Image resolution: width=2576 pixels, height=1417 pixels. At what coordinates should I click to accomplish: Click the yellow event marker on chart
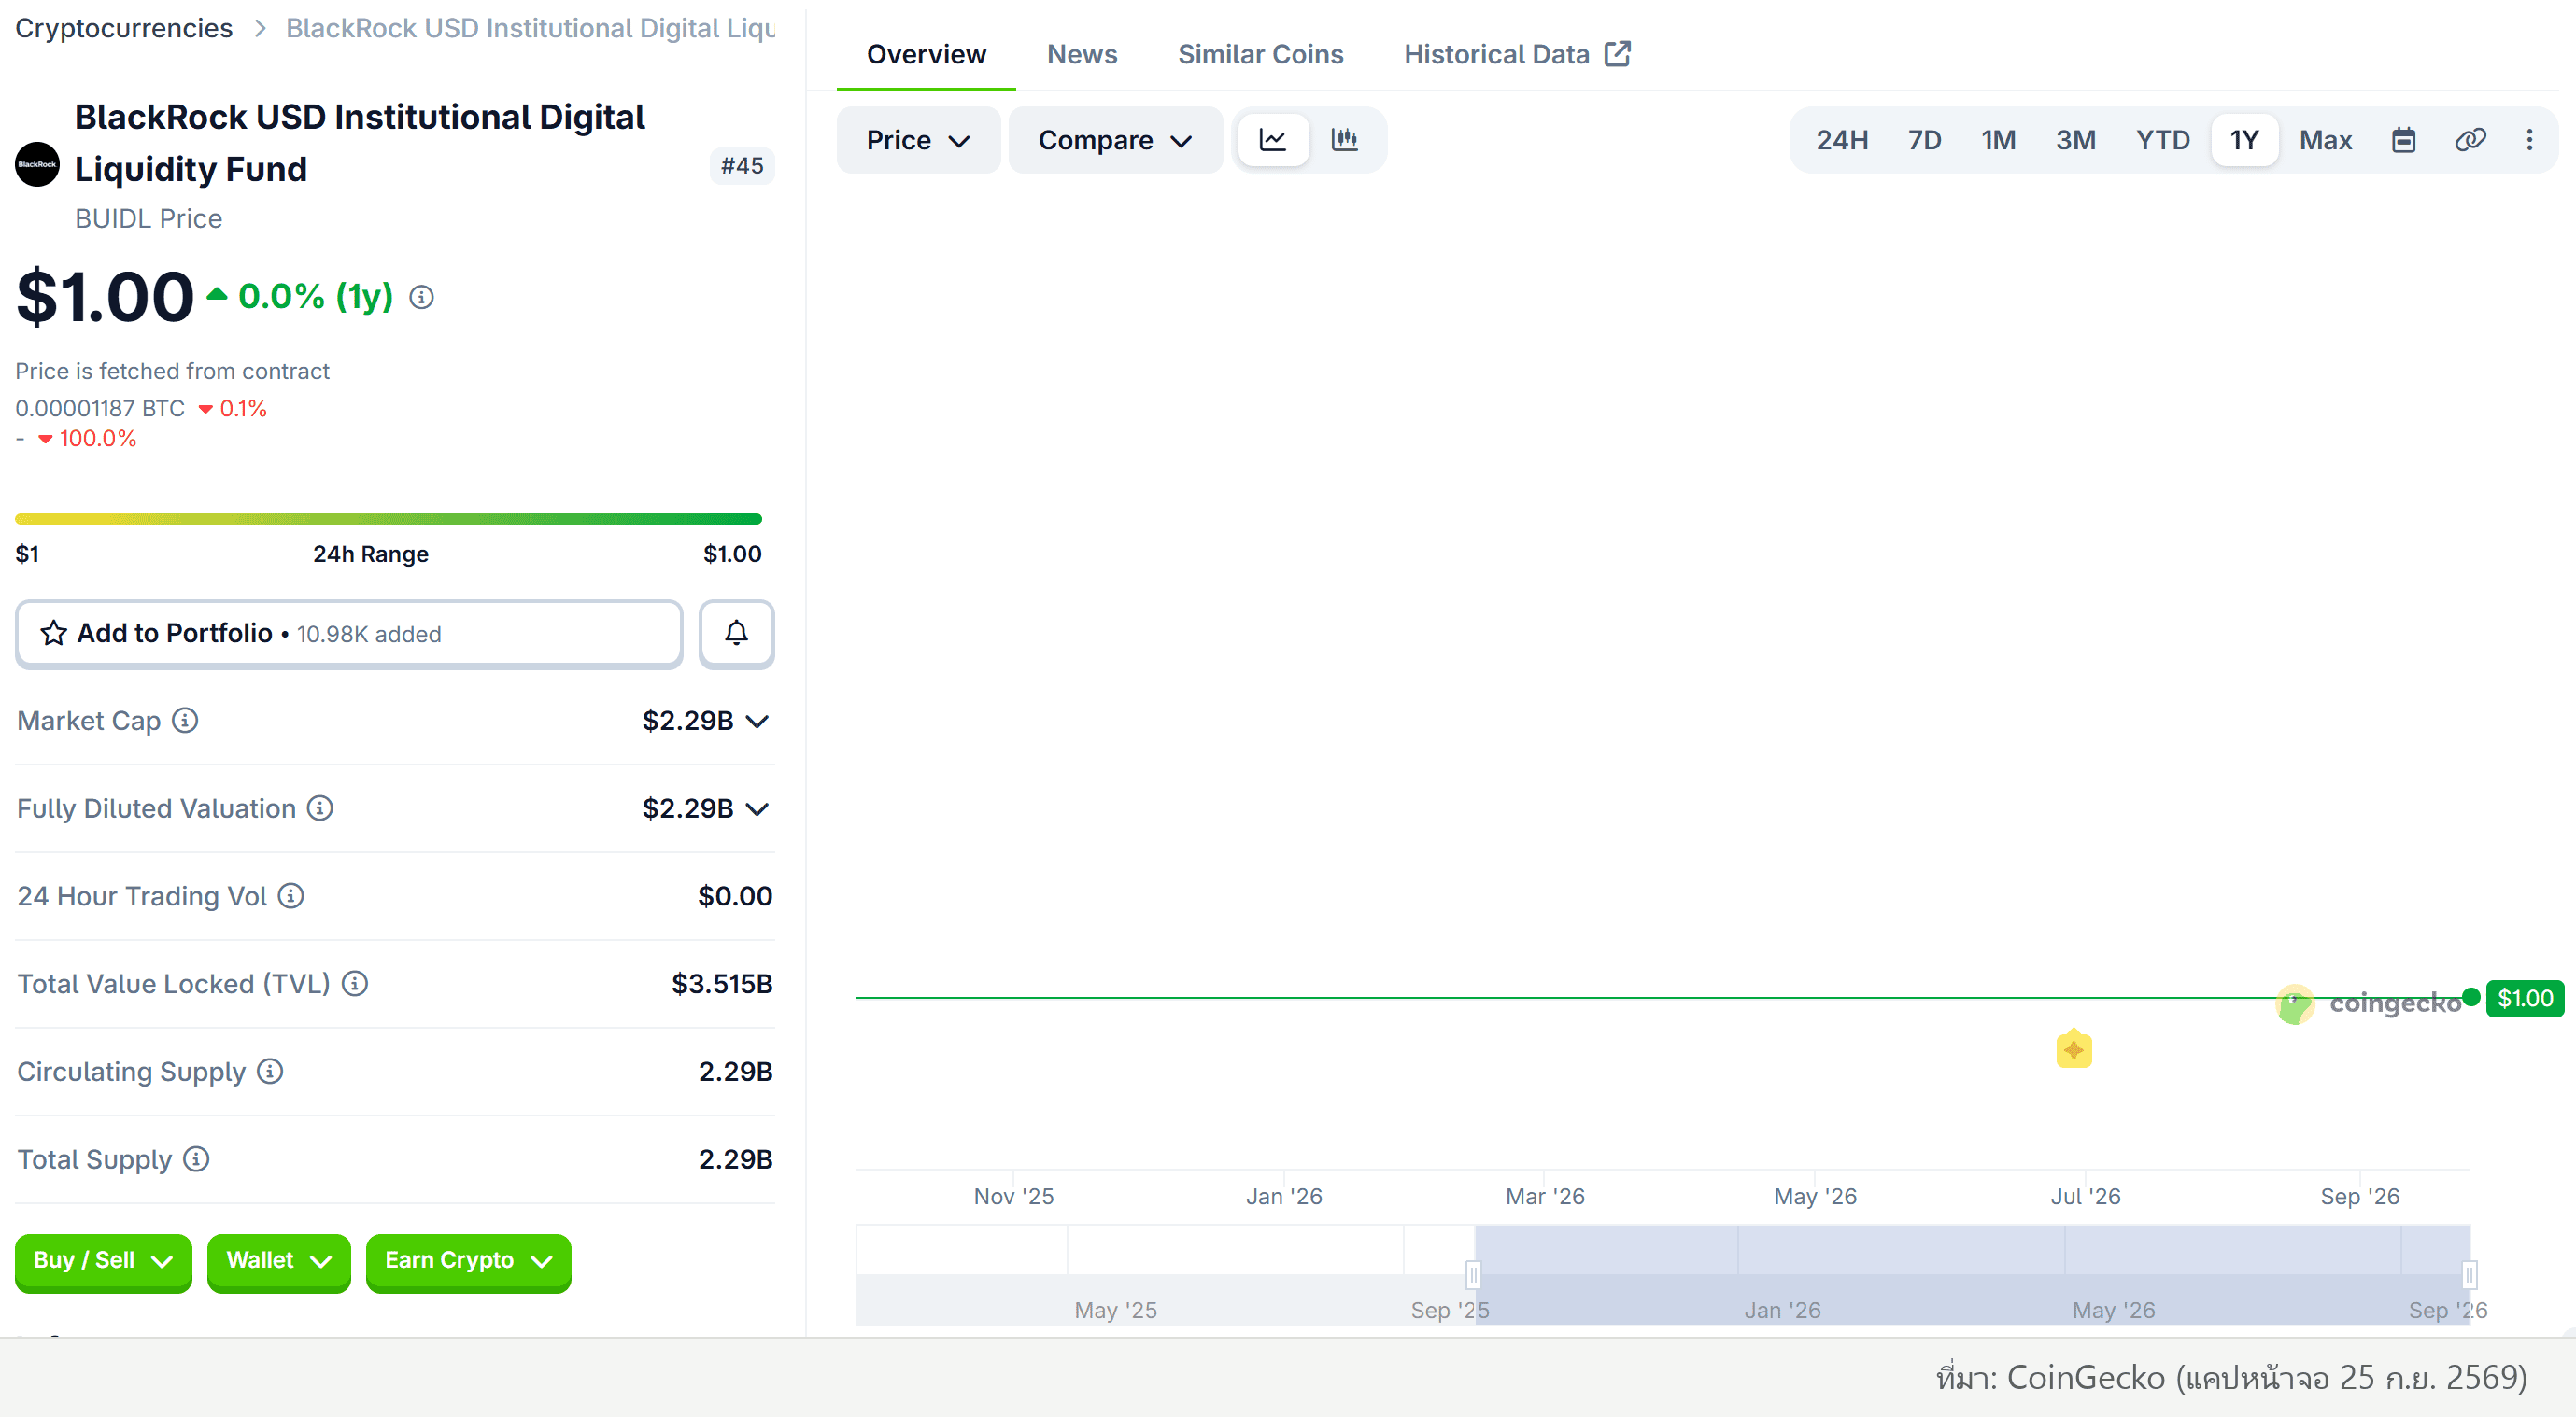(2074, 1049)
